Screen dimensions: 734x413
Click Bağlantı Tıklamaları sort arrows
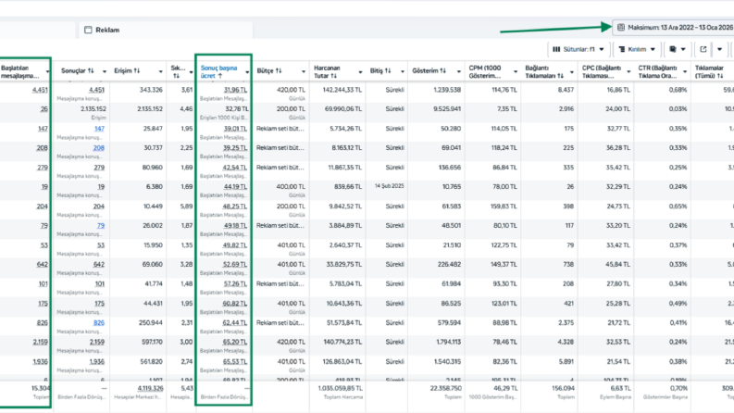click(x=560, y=75)
